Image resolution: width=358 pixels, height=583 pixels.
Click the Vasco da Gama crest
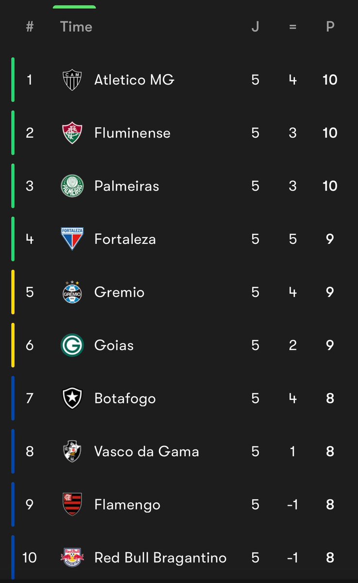pos(72,451)
